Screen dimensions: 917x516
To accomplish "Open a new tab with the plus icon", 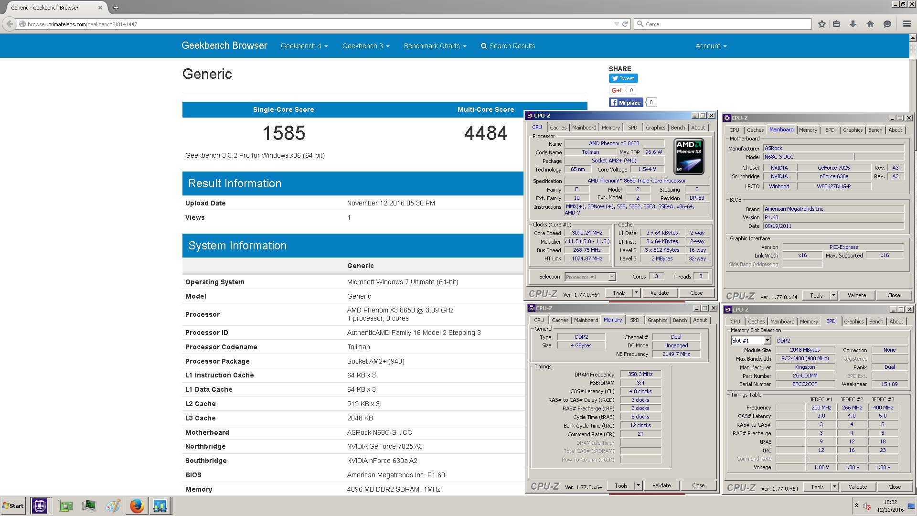I will tap(116, 8).
